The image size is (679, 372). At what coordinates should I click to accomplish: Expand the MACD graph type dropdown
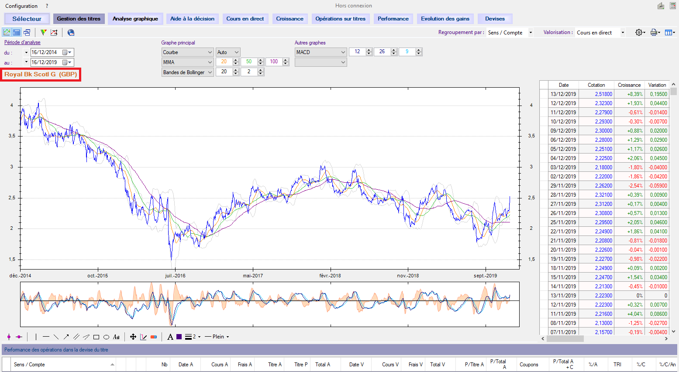coord(321,52)
